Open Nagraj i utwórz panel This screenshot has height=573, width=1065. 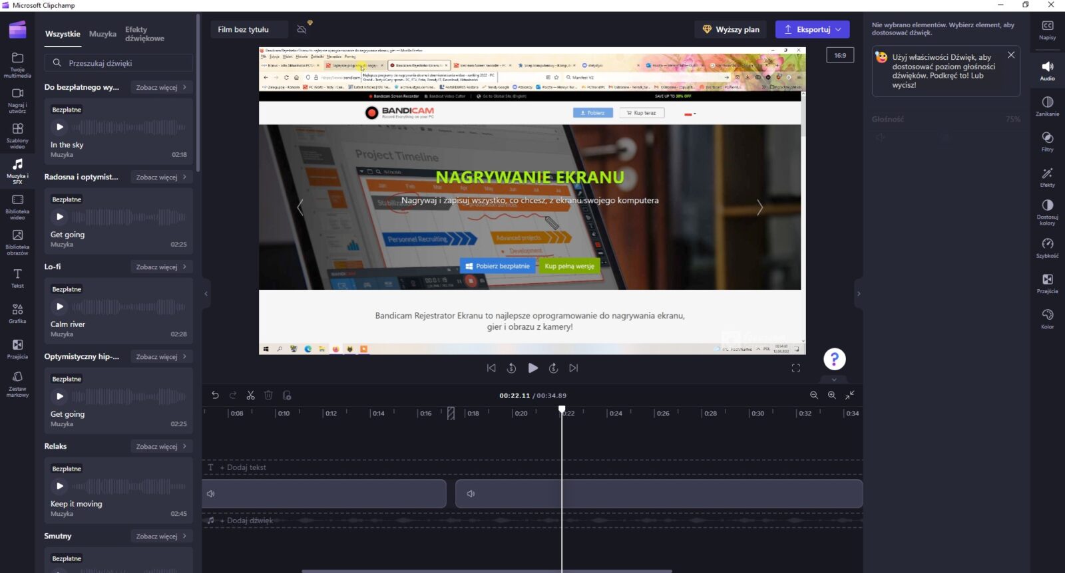point(17,101)
